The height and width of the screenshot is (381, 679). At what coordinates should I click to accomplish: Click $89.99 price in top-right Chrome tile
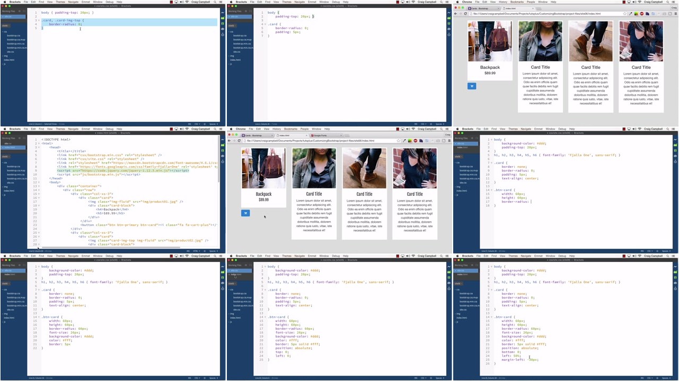pyautogui.click(x=490, y=73)
